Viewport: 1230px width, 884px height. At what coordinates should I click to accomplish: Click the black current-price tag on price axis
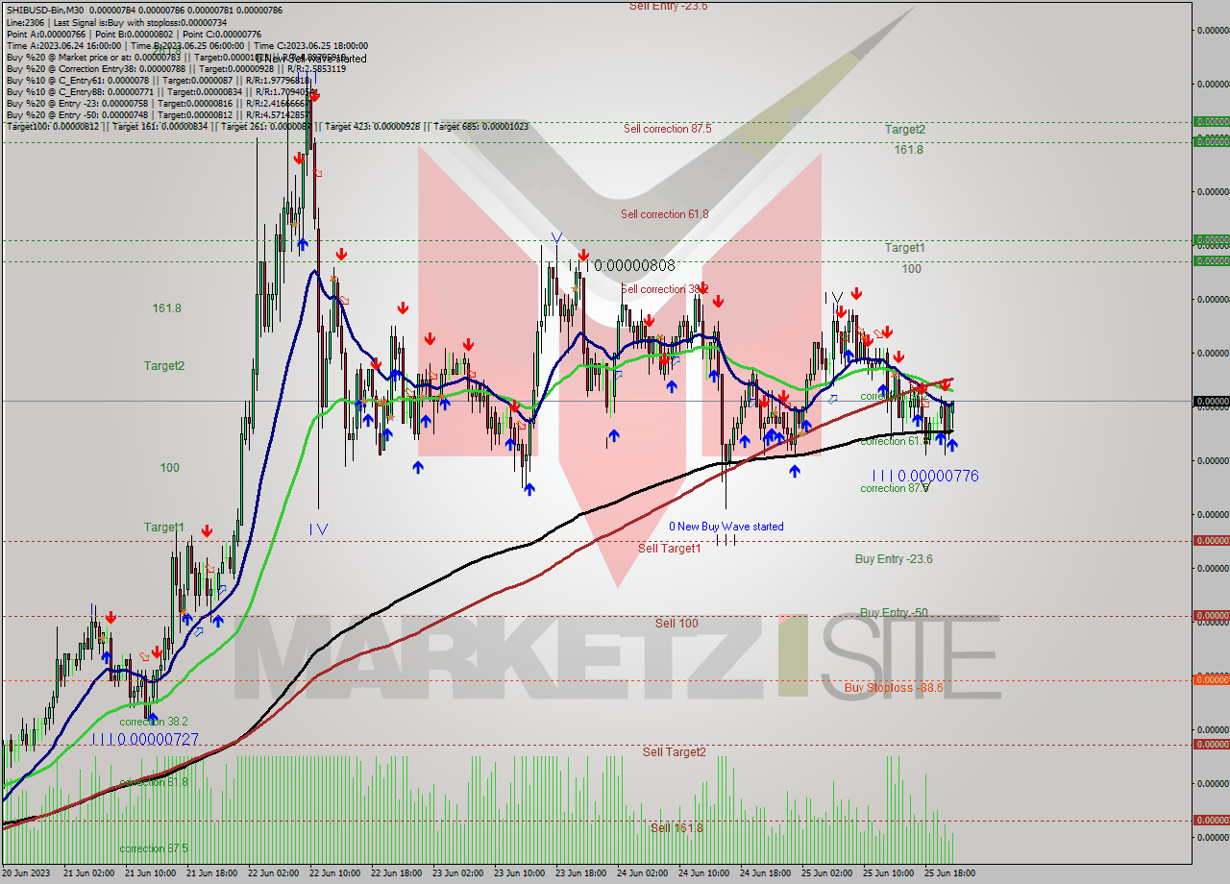pos(1211,401)
